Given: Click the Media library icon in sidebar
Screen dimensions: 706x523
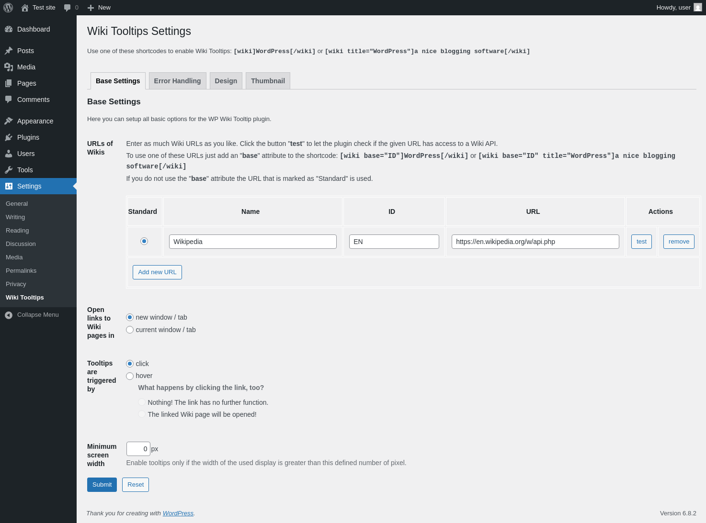Looking at the screenshot, I should tap(9, 67).
